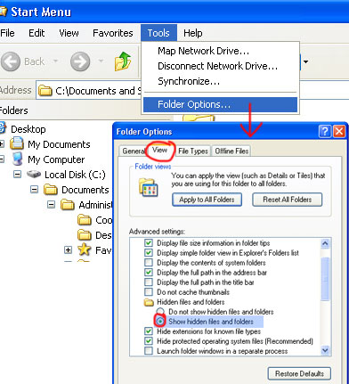Close the Folder Options dialog

(339, 131)
